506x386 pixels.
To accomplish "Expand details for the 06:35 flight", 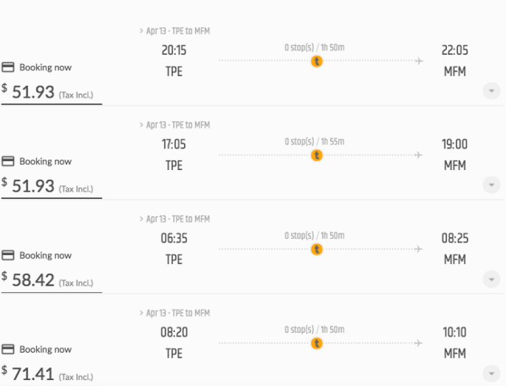I will pos(491,279).
